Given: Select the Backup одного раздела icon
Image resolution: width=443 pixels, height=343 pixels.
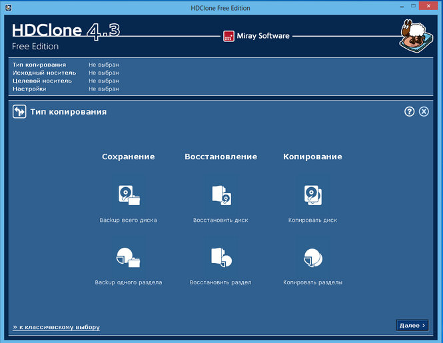Looking at the screenshot, I should (129, 257).
